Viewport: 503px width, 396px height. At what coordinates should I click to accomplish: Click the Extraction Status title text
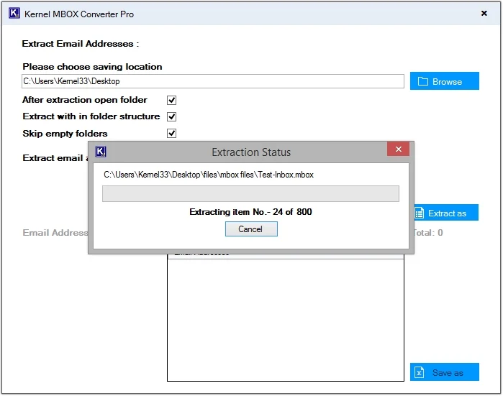pos(251,152)
